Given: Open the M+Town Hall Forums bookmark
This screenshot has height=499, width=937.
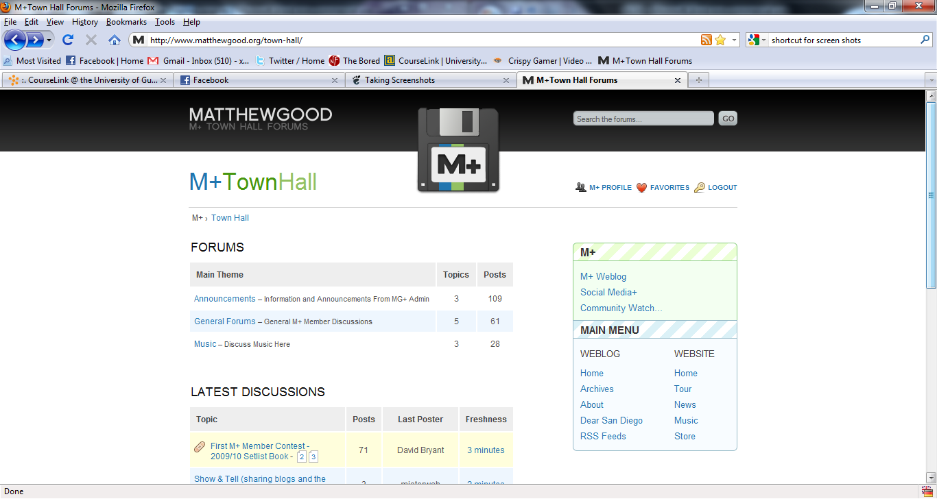Looking at the screenshot, I should 645,60.
